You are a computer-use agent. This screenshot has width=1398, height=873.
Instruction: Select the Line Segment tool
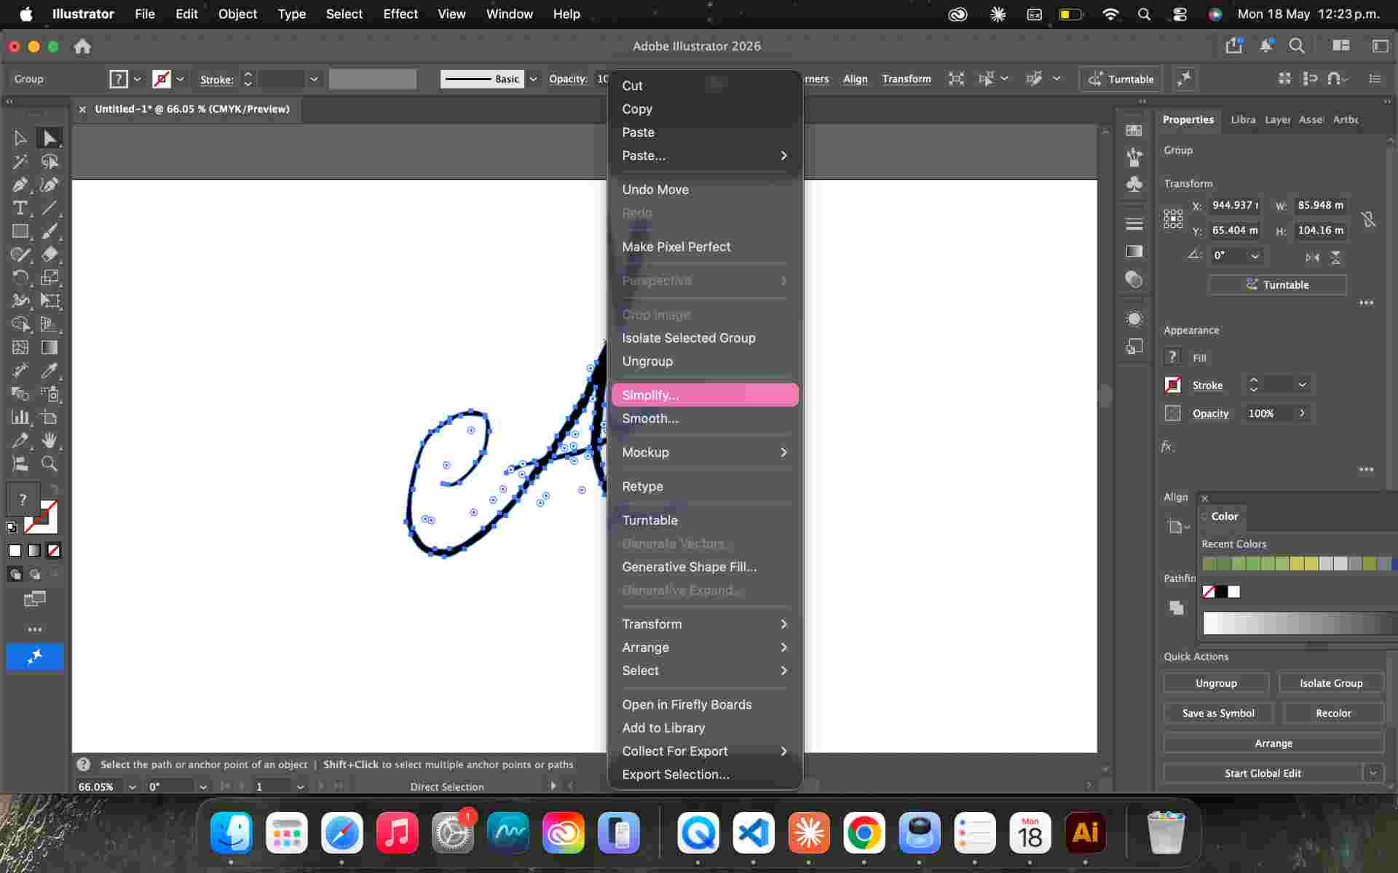click(x=50, y=208)
